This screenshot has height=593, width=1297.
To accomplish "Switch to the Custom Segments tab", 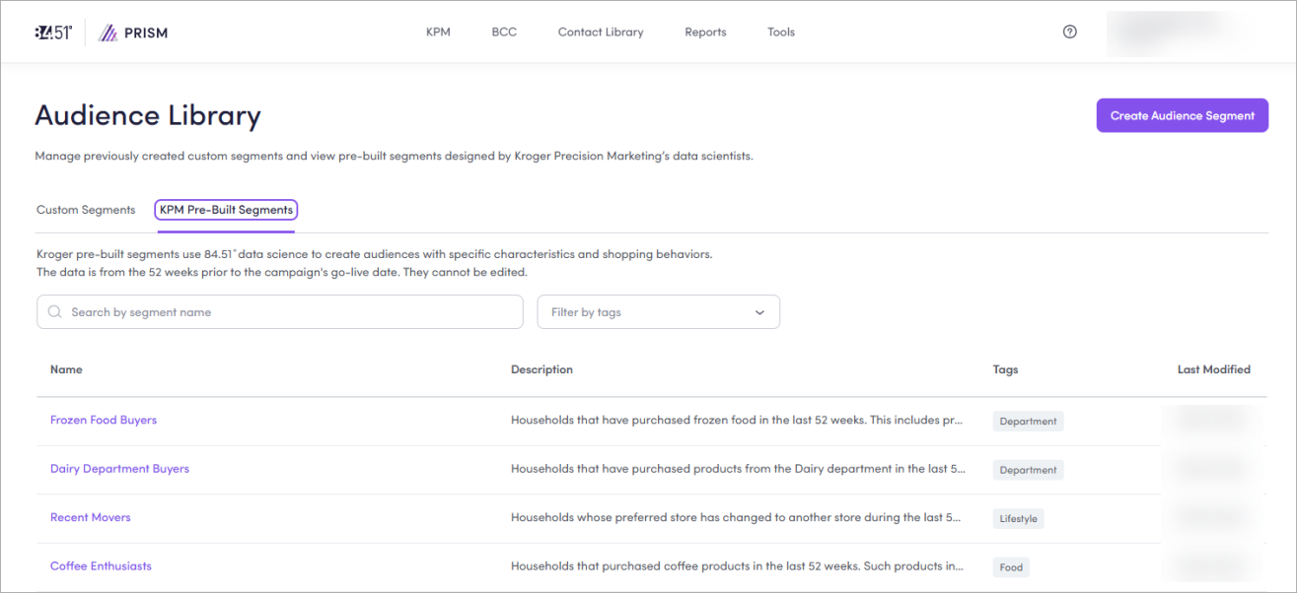I will point(86,210).
